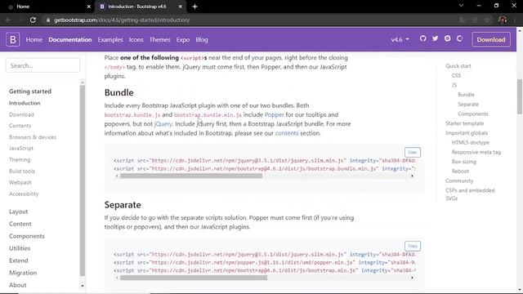Switch to the Home tab
523x294 pixels.
pos(48,7)
